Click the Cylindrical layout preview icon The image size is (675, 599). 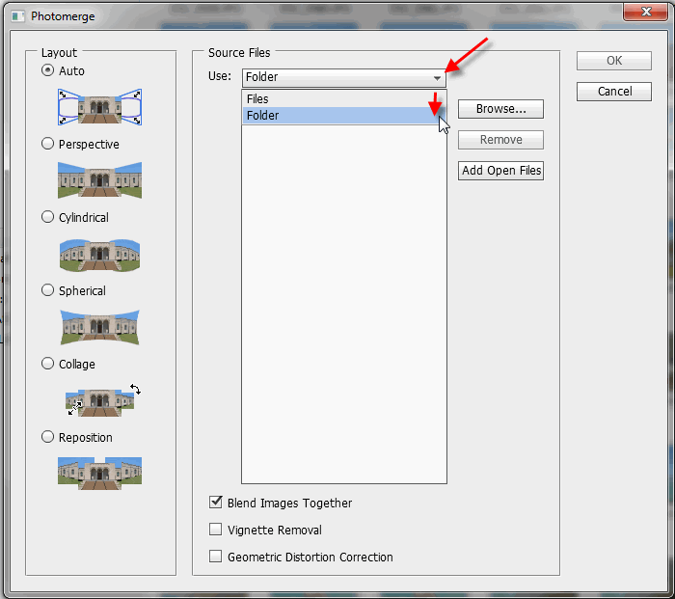pos(99,253)
